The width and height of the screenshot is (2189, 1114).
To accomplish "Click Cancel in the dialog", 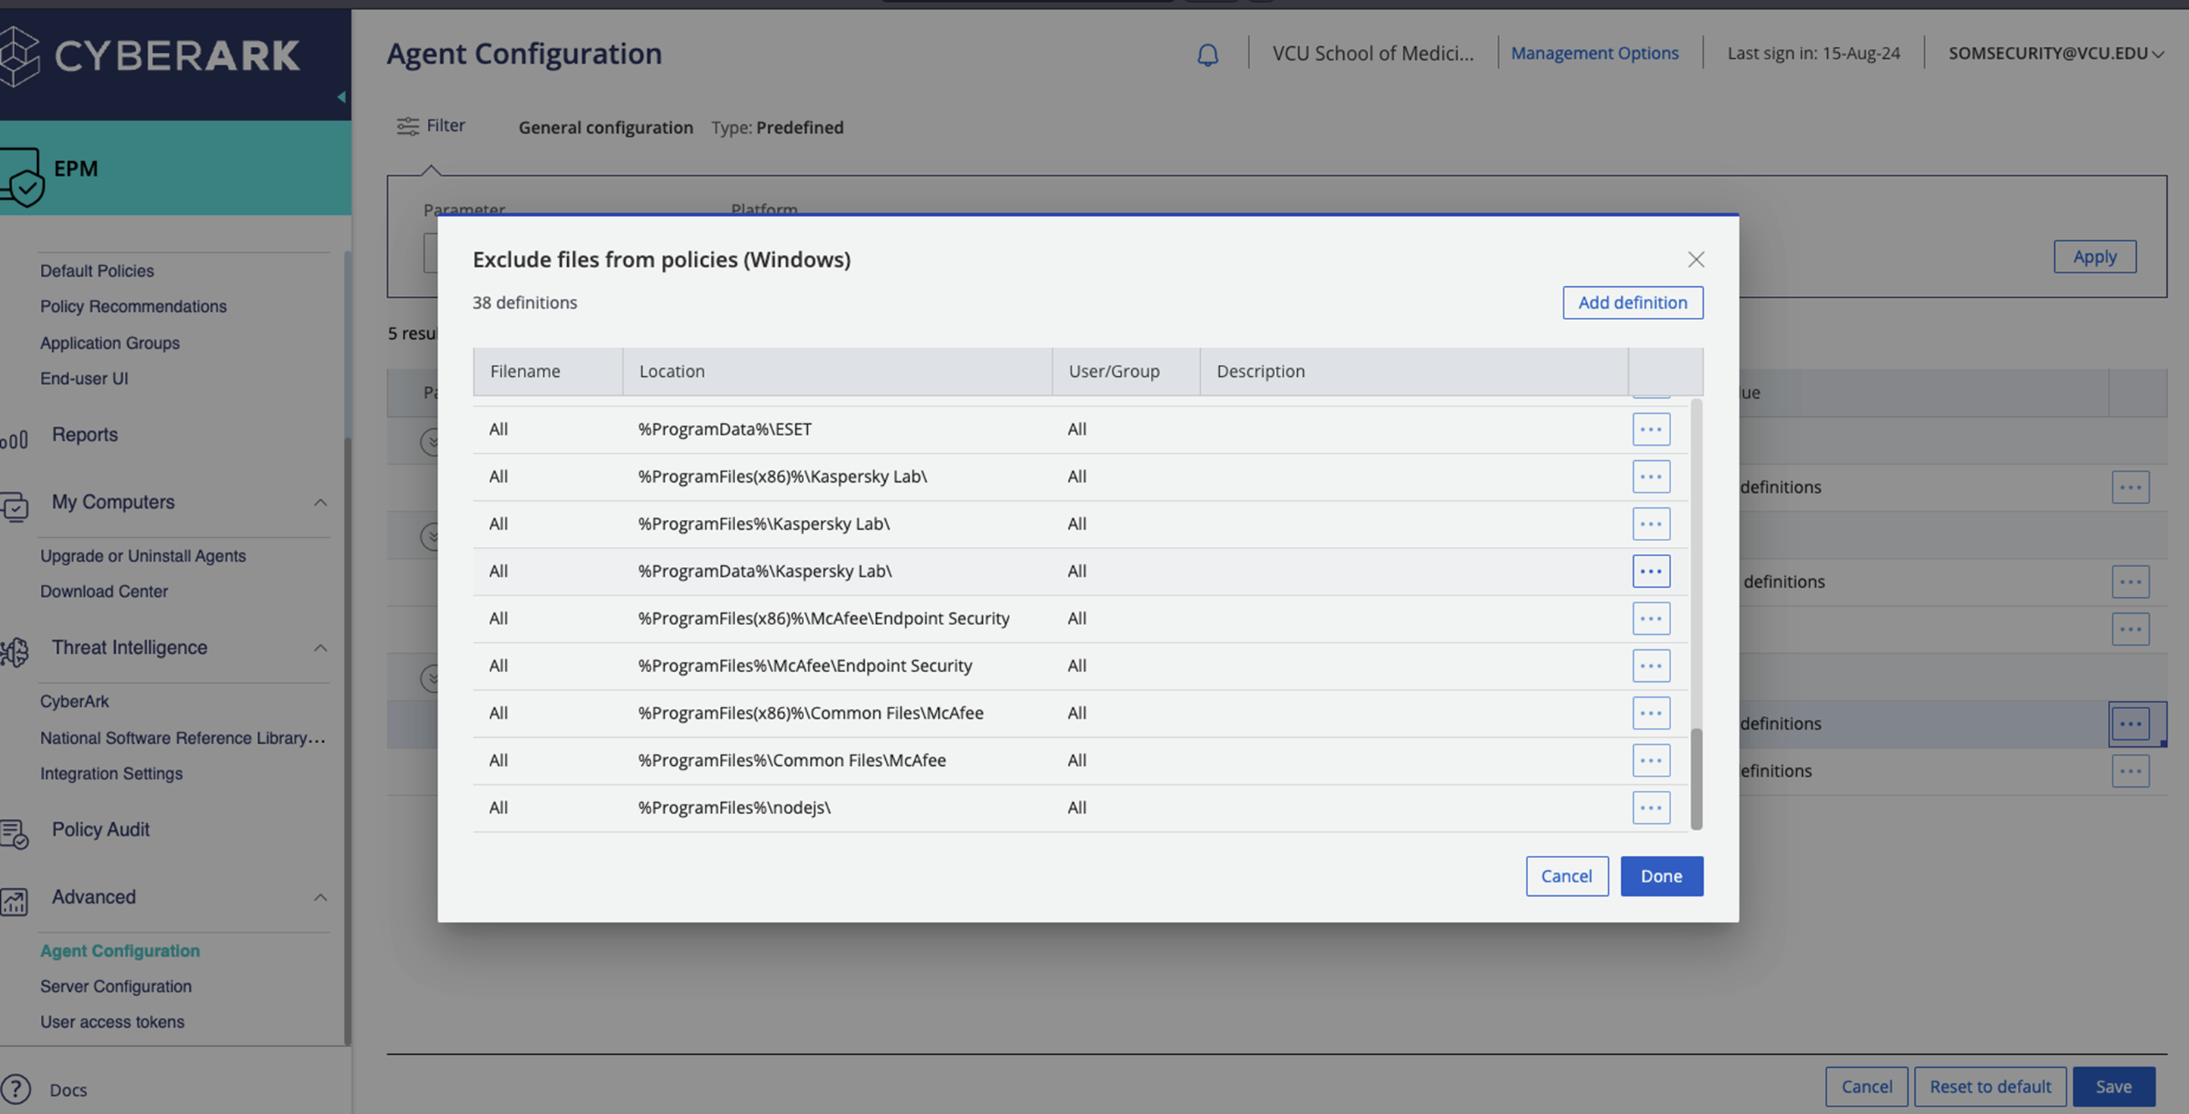I will point(1566,876).
